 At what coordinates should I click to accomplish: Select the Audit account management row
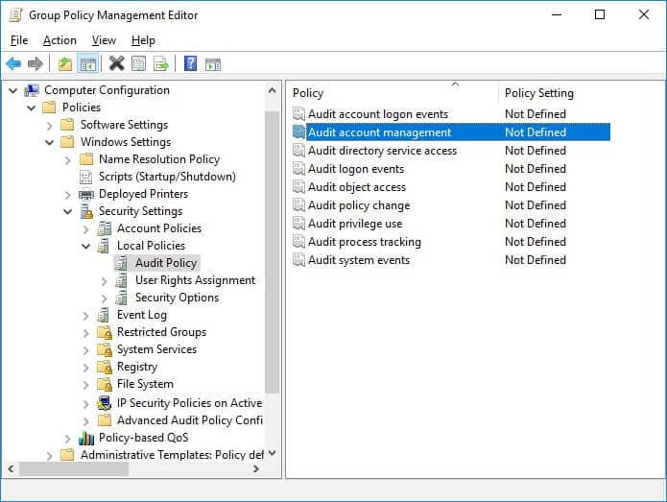tap(451, 132)
